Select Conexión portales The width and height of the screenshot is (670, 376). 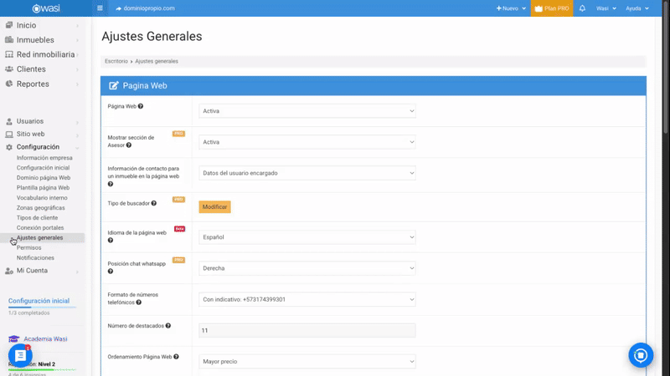[40, 227]
